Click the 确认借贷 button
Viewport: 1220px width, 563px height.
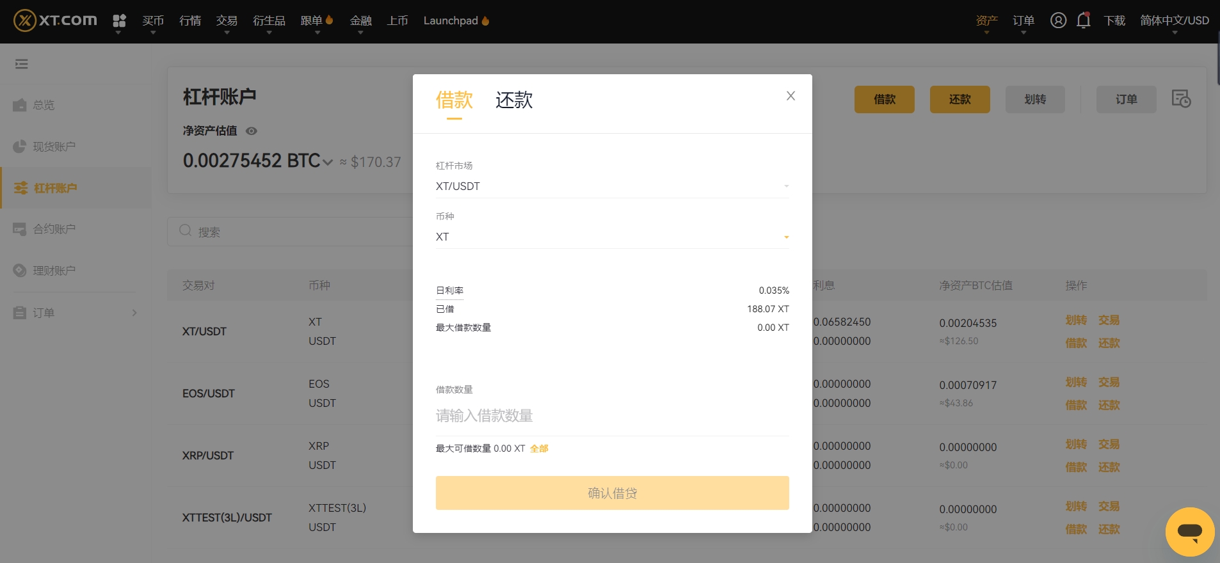pos(612,493)
